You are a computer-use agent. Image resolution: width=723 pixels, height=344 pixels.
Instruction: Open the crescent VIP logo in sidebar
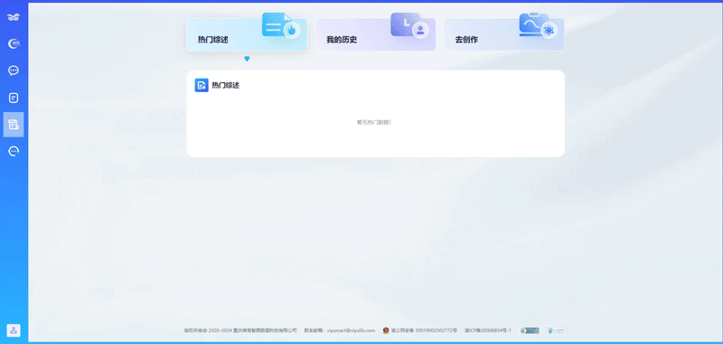pyautogui.click(x=14, y=43)
